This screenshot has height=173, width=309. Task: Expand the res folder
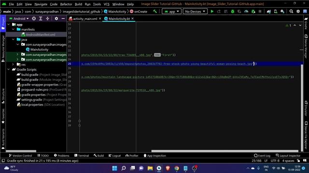13,64
